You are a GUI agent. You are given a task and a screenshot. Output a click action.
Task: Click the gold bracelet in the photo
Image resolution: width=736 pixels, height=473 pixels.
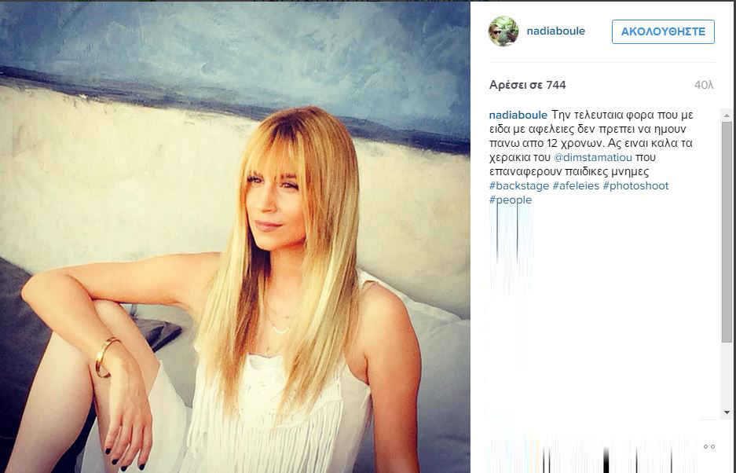105,357
